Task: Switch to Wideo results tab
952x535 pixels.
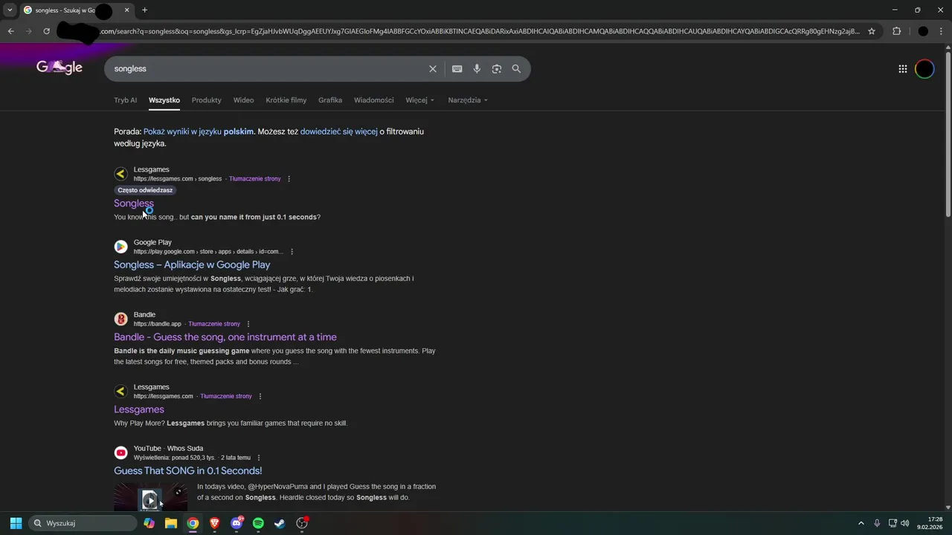Action: point(243,100)
